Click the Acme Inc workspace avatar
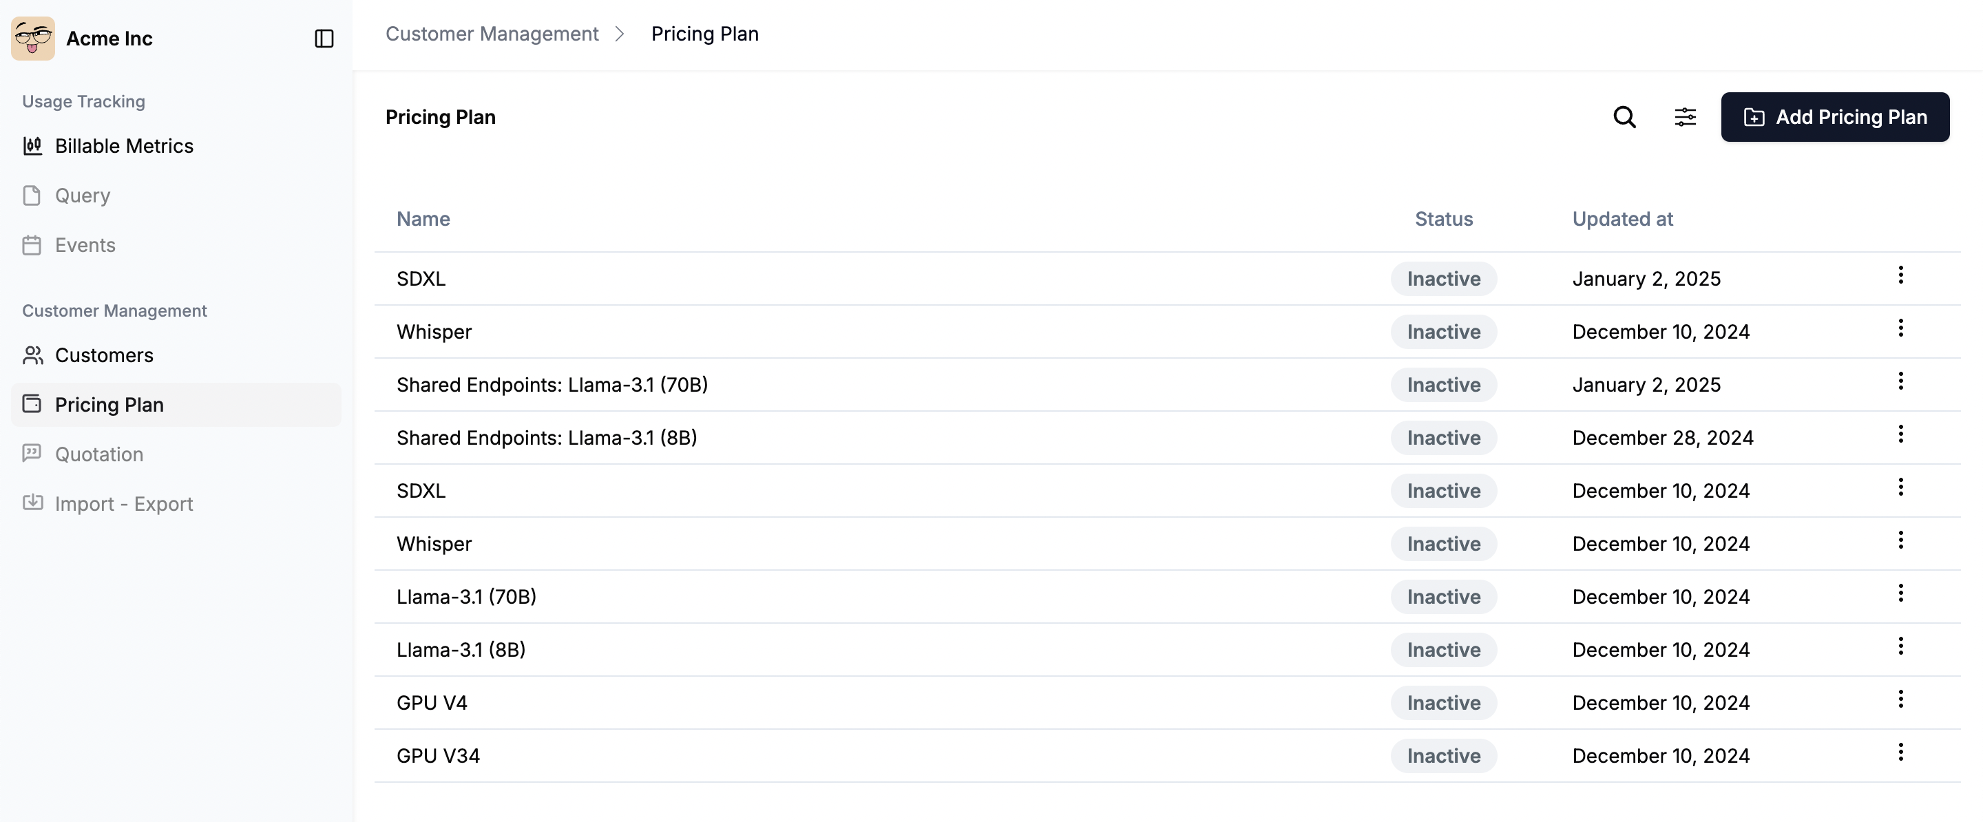Viewport: 1983px width, 822px height. [32, 38]
